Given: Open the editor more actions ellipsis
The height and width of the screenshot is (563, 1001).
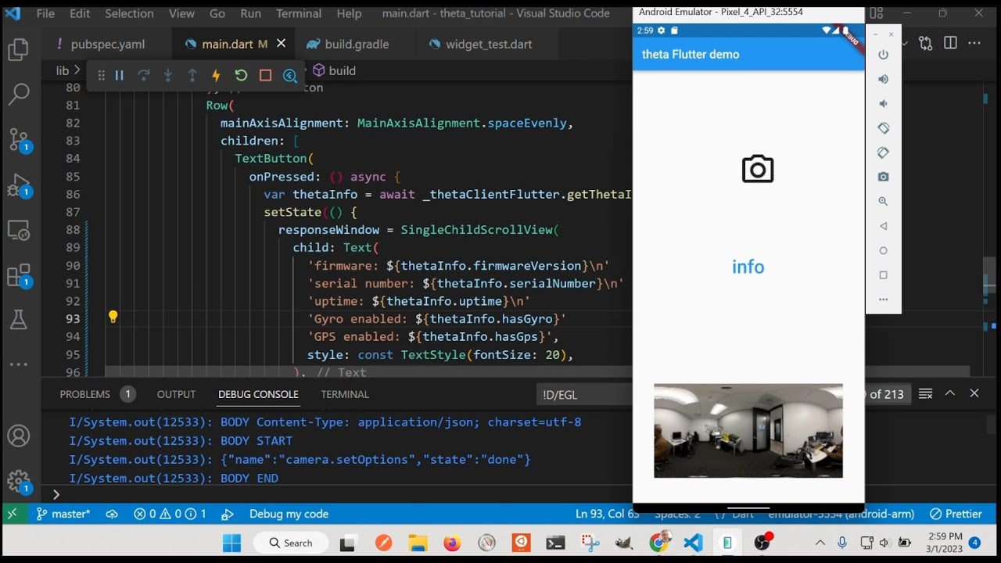Looking at the screenshot, I should pyautogui.click(x=974, y=44).
